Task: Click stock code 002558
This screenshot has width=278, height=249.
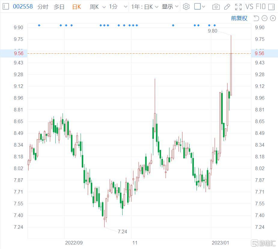Action: (23, 7)
